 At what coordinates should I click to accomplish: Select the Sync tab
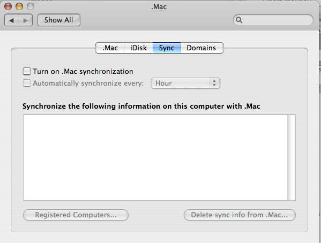167,48
